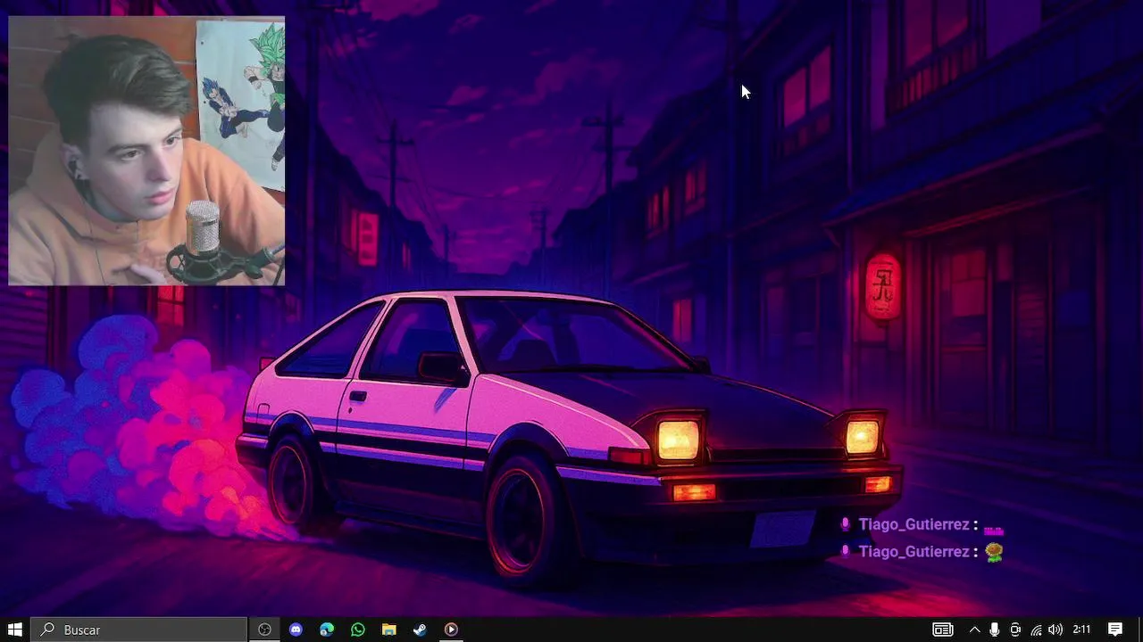Open the Windows Start menu

15,630
